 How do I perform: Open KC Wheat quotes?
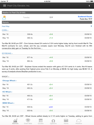click(7, 92)
